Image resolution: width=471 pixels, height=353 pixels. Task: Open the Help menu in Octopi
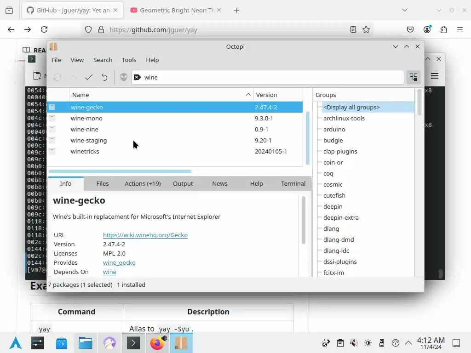(152, 60)
